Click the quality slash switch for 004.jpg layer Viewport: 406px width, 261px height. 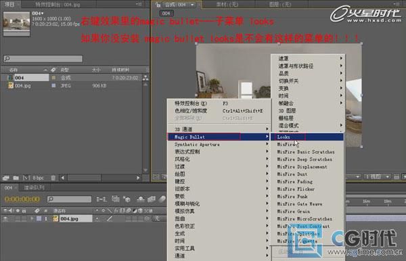tap(110, 218)
